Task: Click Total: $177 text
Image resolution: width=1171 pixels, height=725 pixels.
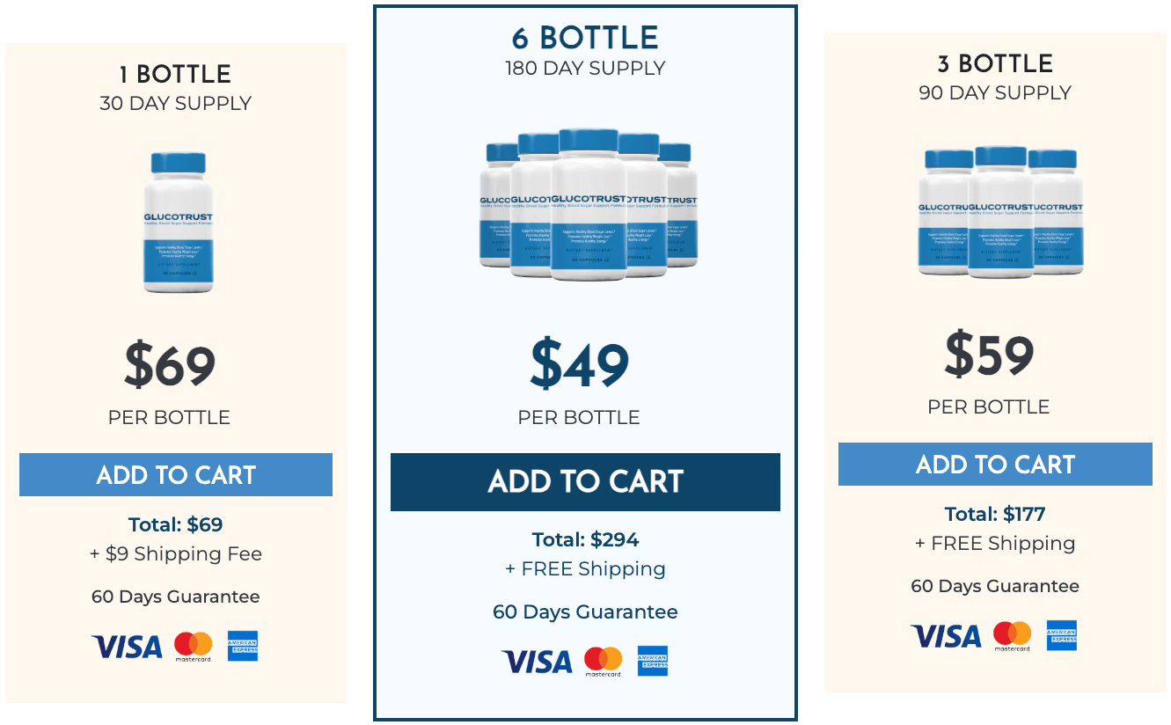Action: pos(995,514)
